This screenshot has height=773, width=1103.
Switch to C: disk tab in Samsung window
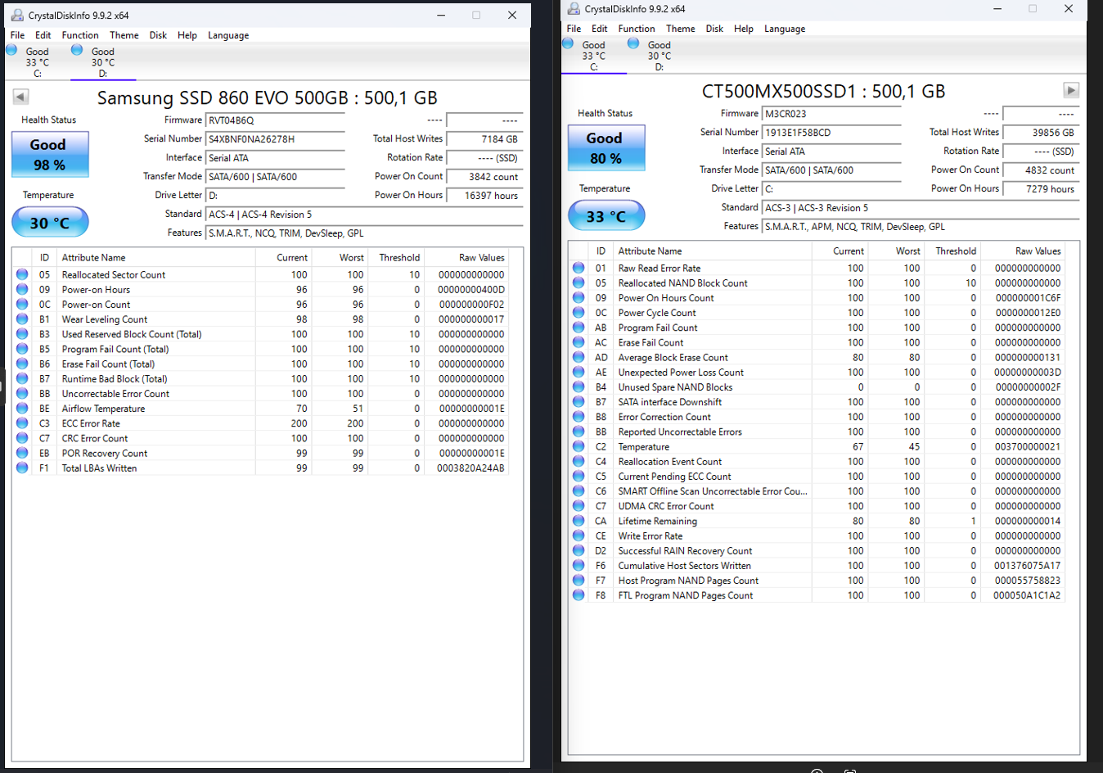click(37, 62)
